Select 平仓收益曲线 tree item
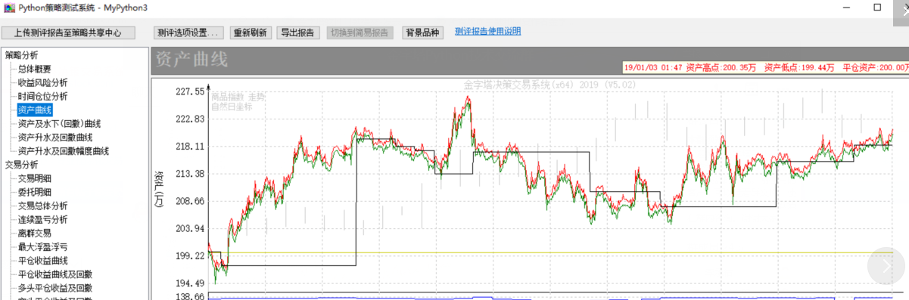 (x=42, y=260)
